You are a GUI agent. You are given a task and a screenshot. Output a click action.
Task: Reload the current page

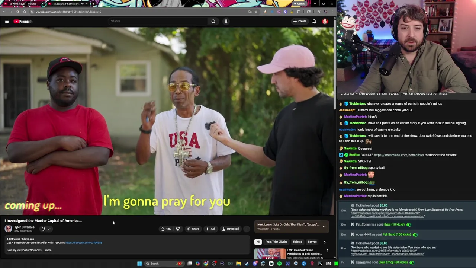click(17, 12)
